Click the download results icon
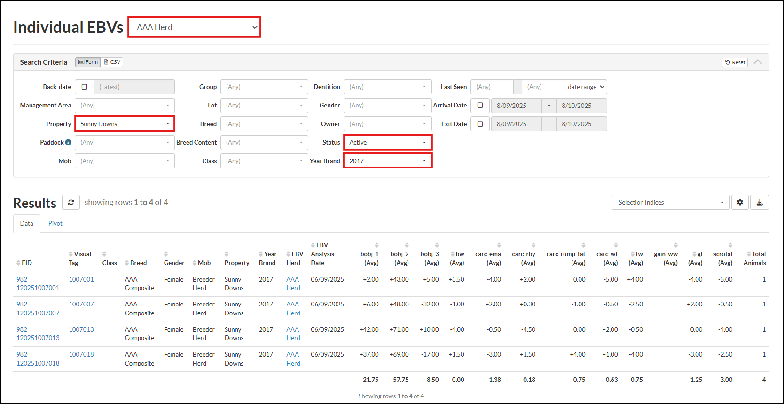The image size is (784, 404). [760, 202]
